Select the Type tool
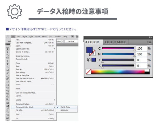This screenshot has width=157, height=123. (8, 64)
